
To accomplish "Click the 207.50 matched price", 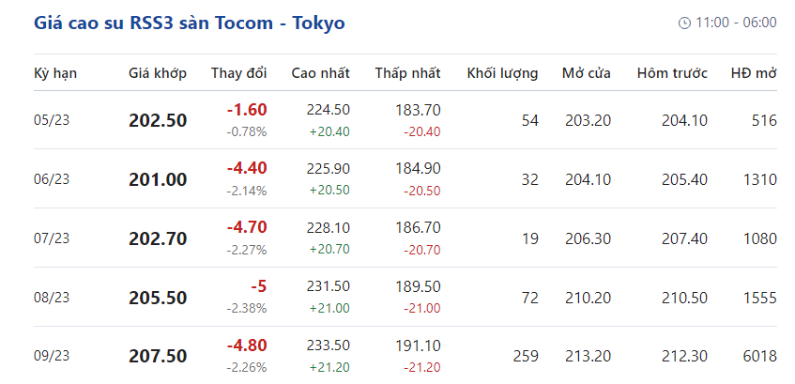I will pyautogui.click(x=158, y=357).
